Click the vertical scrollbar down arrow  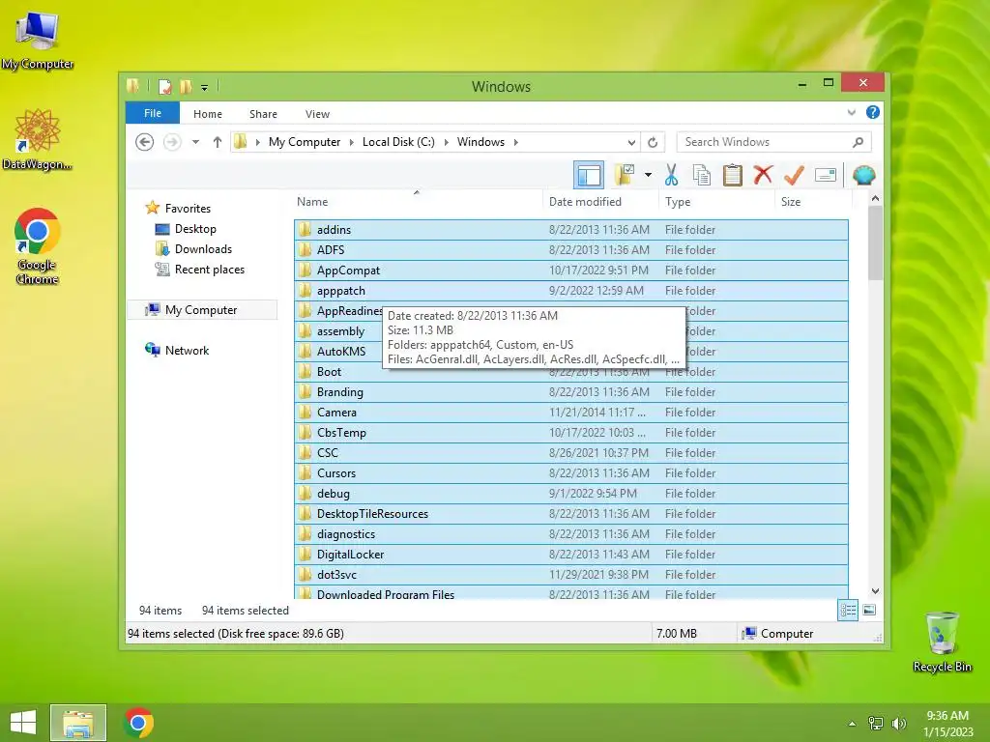[875, 591]
